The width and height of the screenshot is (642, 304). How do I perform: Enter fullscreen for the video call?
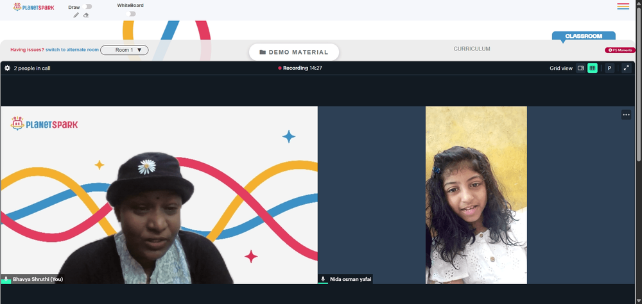click(627, 68)
